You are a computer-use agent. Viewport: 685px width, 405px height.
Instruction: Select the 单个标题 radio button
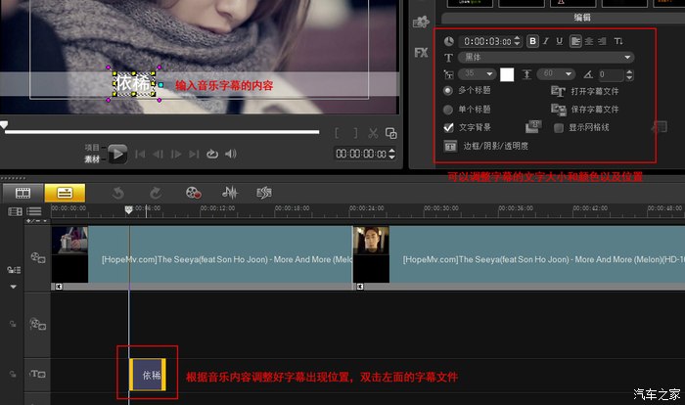[x=449, y=110]
